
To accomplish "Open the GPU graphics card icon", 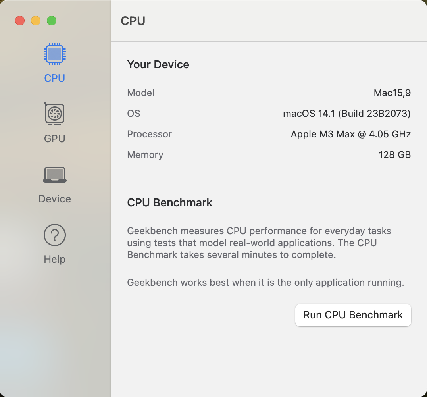I will (x=55, y=114).
